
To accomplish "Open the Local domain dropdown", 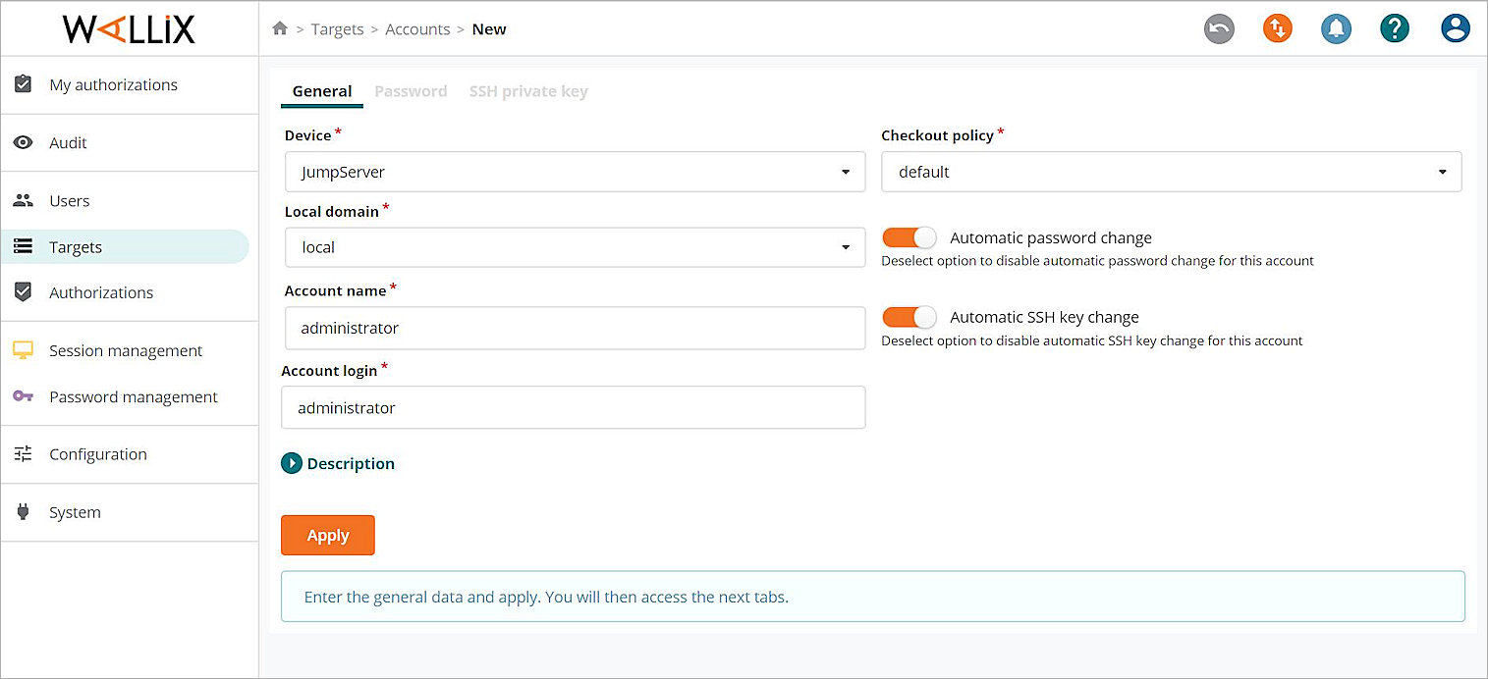I will 846,247.
